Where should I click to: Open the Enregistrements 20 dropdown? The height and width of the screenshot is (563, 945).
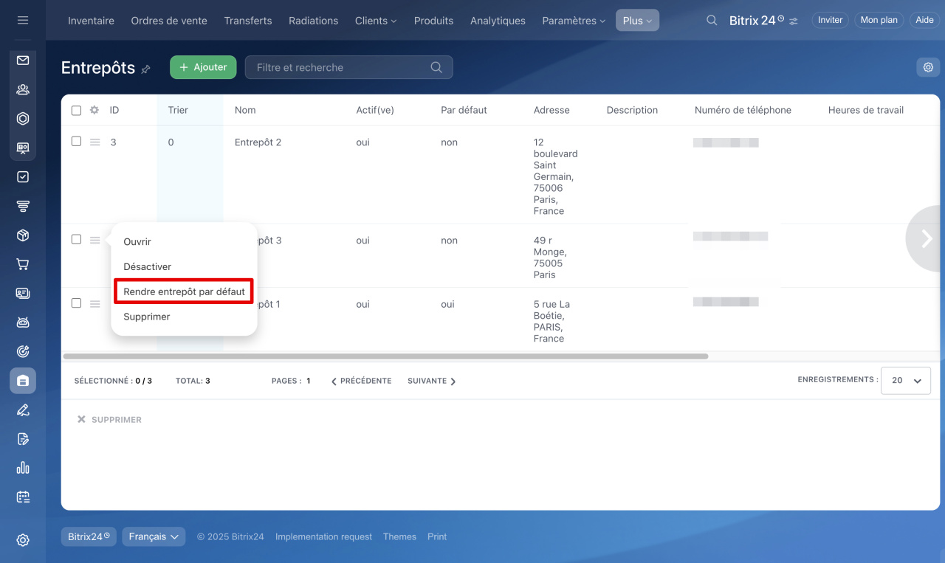906,381
